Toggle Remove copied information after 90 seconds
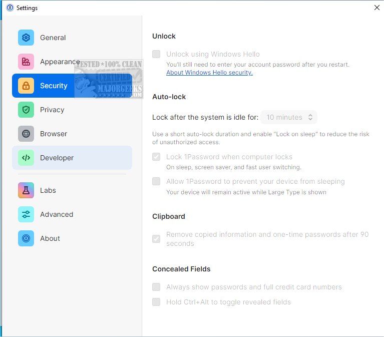Image resolution: width=384 pixels, height=337 pixels. [156, 239]
